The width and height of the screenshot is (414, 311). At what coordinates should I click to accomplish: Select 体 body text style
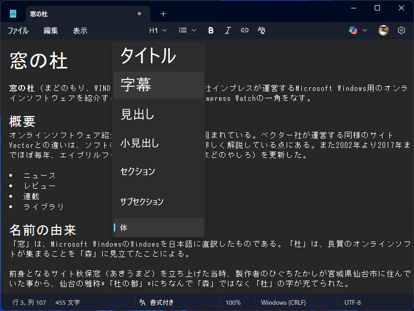click(159, 227)
